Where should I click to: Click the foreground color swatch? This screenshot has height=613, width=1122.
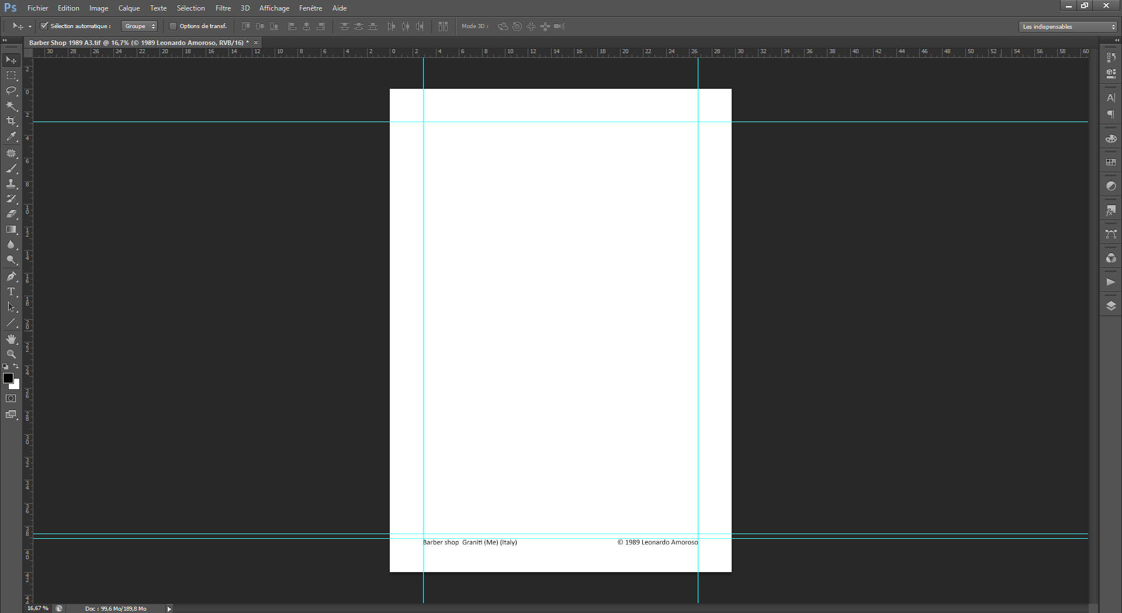8,378
